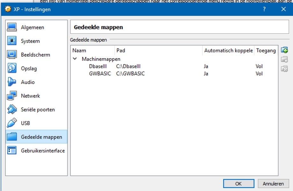Viewport: 293px width, 191px height.
Task: Select the Systeem chip icon
Action: click(12, 41)
